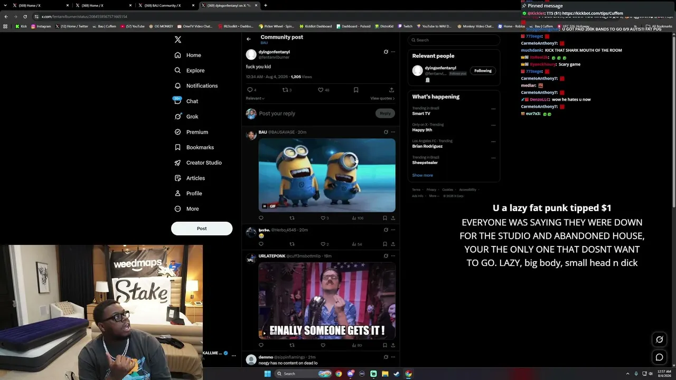Open more options on URLATEPONK's reply
Viewport: 676px width, 380px height.
point(393,256)
